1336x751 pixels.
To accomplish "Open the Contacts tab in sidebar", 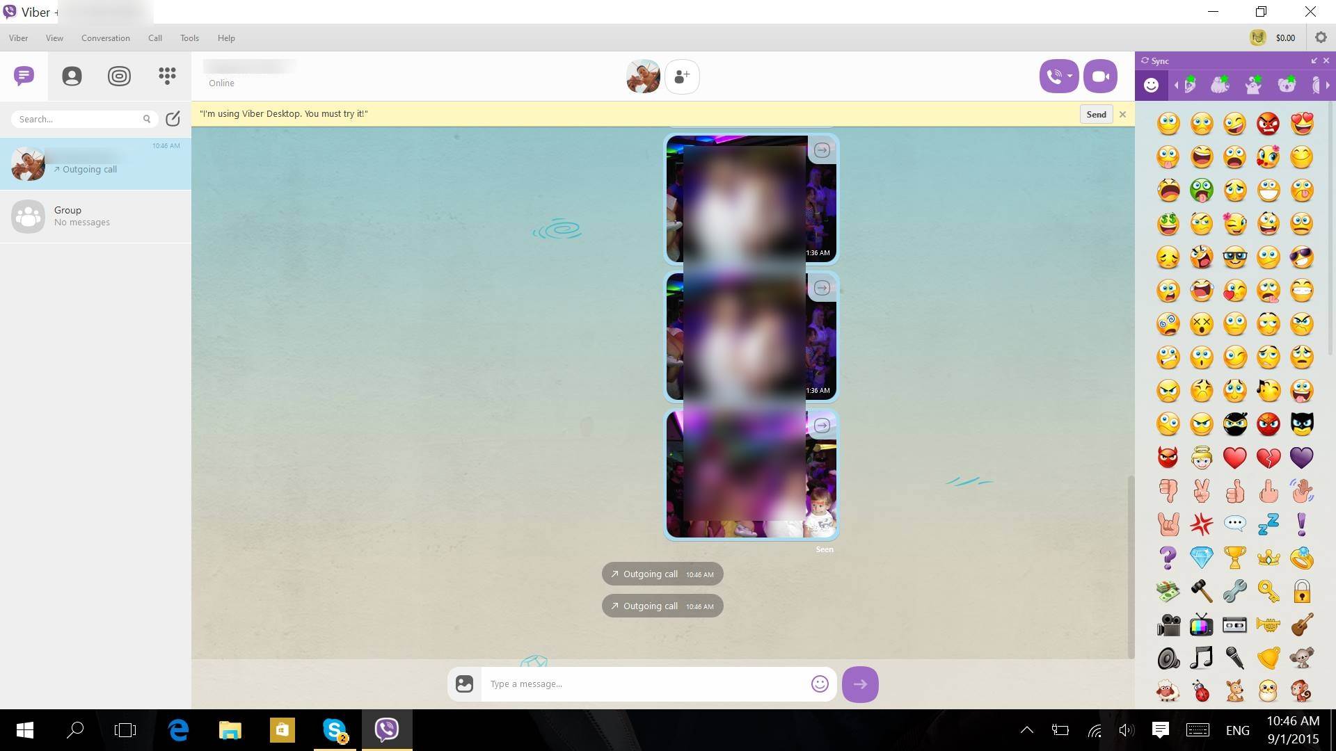I will point(72,76).
